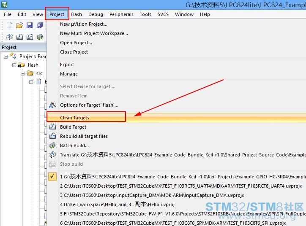Click the Batch Build toolbar icon

pos(40,37)
